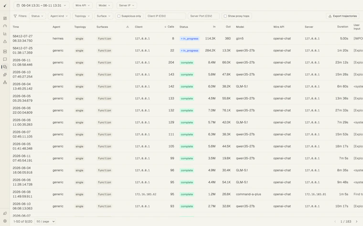This screenshot has height=226, width=363.
Task: Click in_progress status on the glm5 row
Action: (x=190, y=39)
